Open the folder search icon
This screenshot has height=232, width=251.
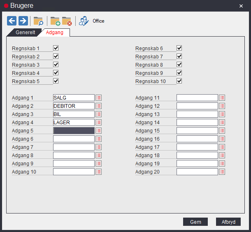(38, 21)
